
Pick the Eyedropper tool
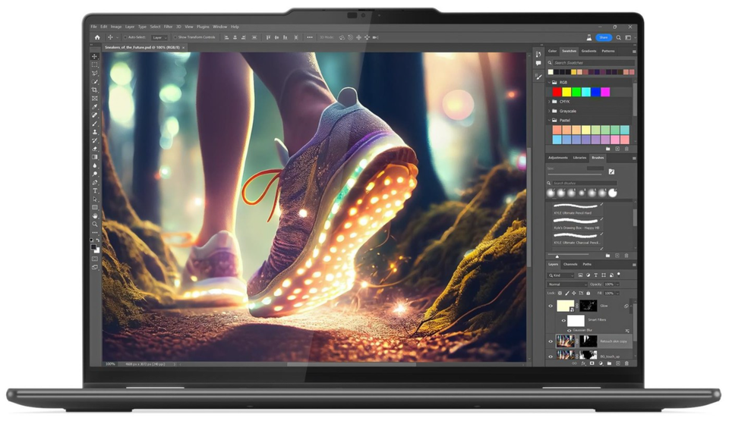tap(95, 107)
